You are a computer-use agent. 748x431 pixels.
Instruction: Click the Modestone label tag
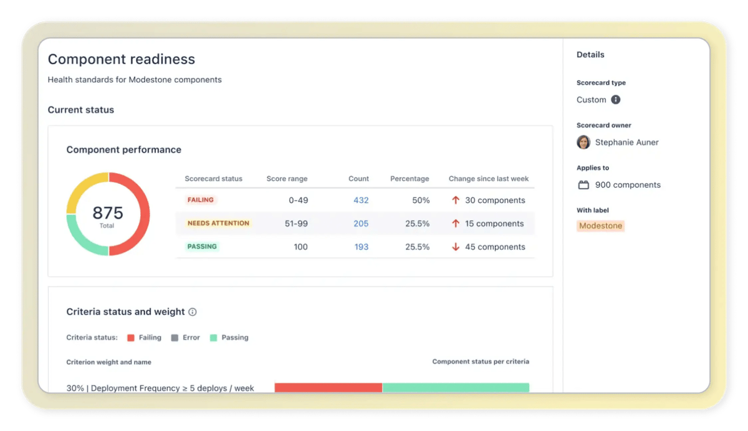click(600, 226)
